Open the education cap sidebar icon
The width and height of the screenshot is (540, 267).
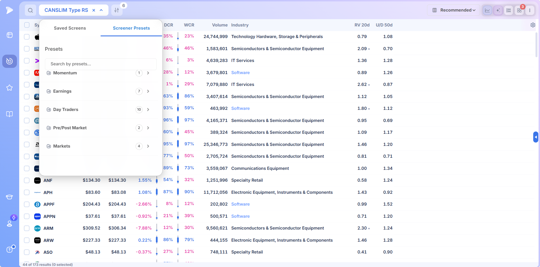coord(10,197)
